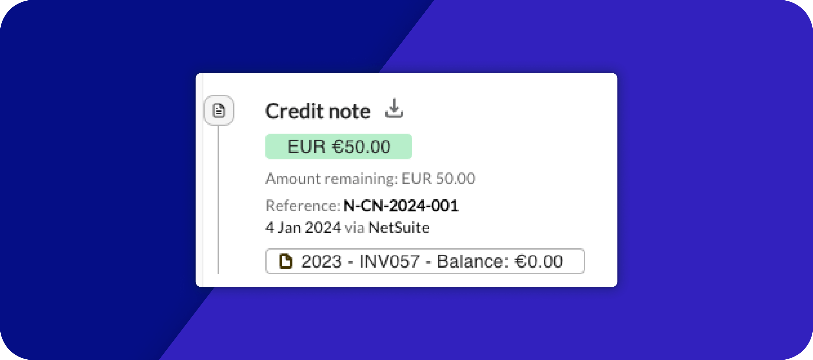The image size is (813, 360).
Task: Select the green EUR €50.00 badge
Action: click(339, 147)
